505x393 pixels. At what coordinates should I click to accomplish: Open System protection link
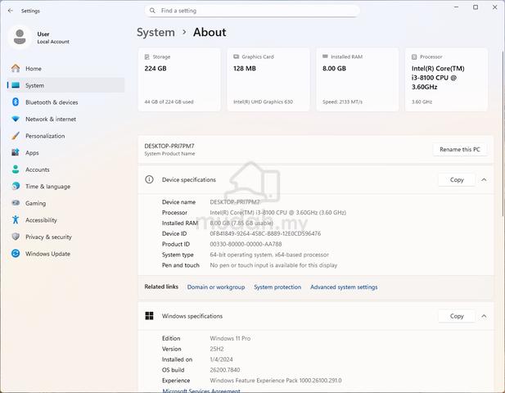277,287
